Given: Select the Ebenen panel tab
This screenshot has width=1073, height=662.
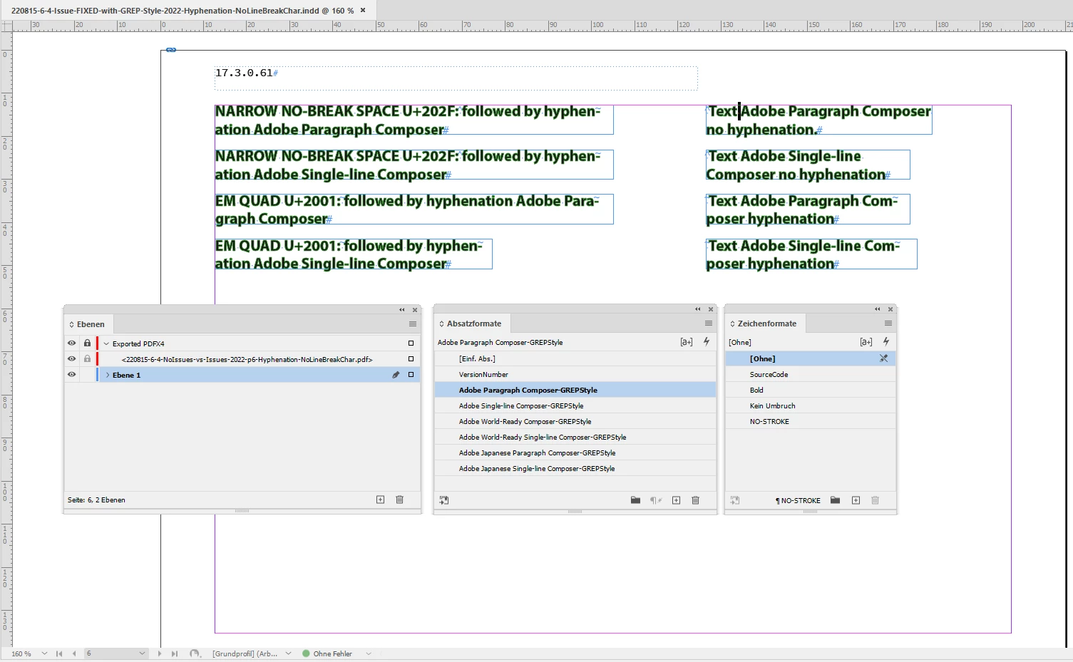Looking at the screenshot, I should click(90, 324).
